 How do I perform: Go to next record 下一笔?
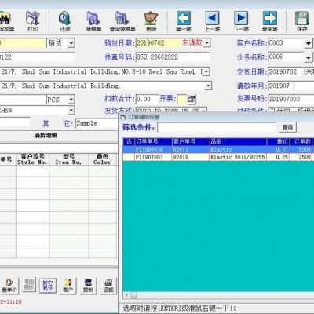tap(241, 21)
